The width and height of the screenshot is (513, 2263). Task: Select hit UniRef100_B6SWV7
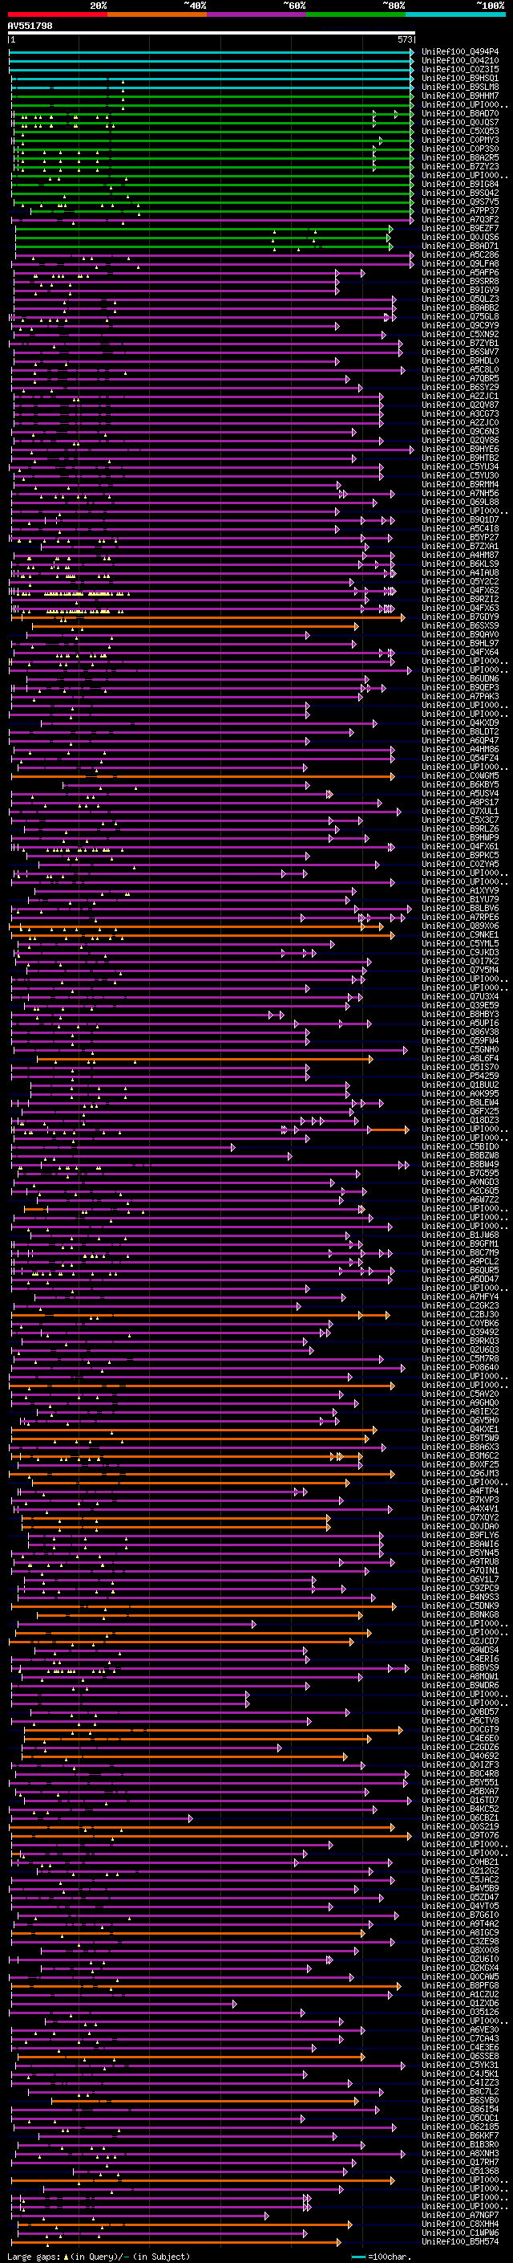460,352
